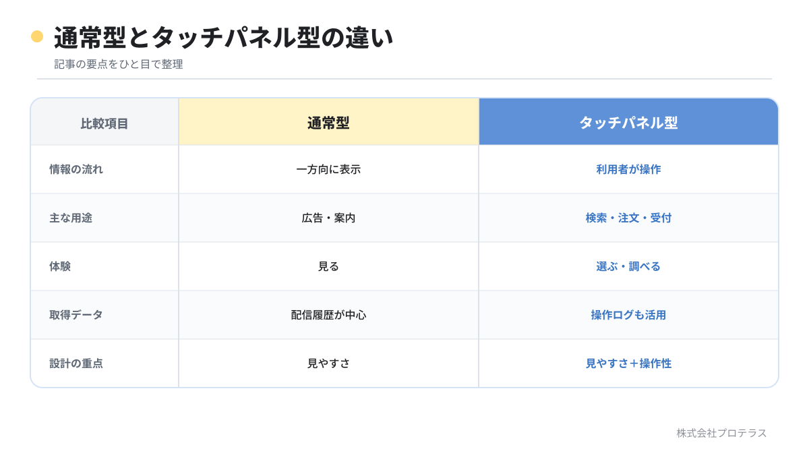The width and height of the screenshot is (809, 455).
Task: Click the 株式会社プロテラス footer text
Action: coord(722,433)
